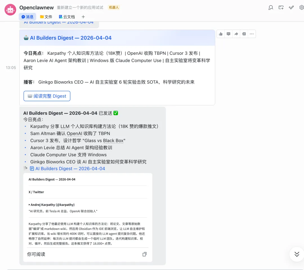
Task: Click the X / Twitter heading in preview
Action: 36,192
